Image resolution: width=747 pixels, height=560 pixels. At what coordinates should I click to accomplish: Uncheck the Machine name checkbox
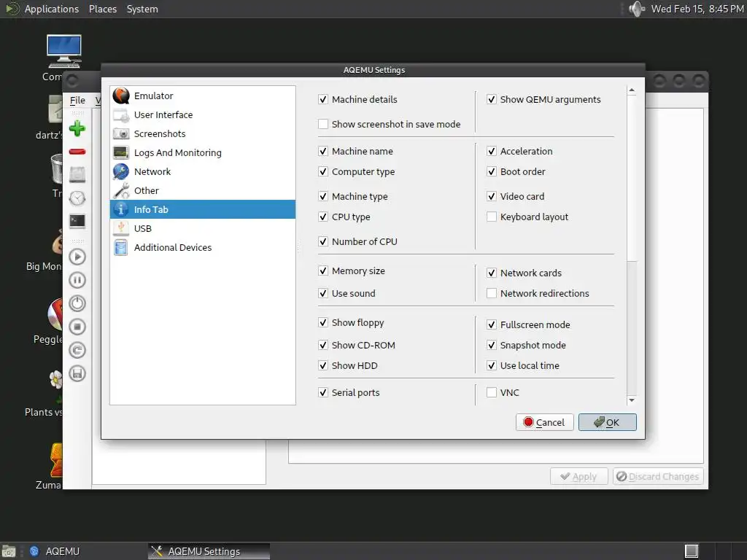323,152
